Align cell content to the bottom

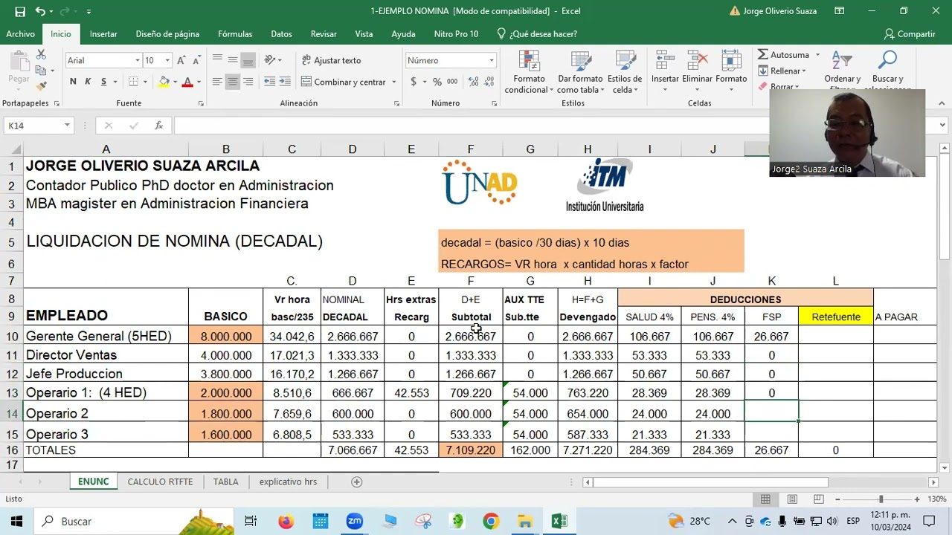click(248, 60)
